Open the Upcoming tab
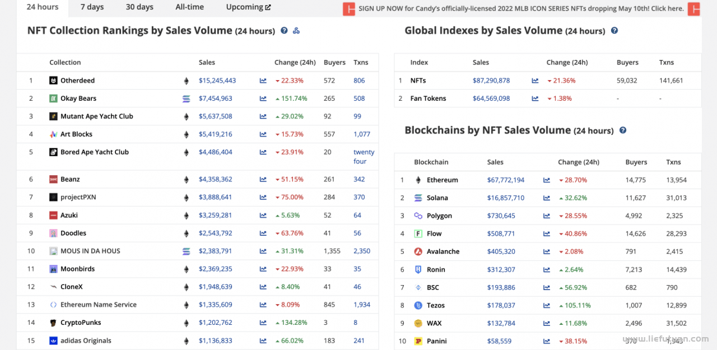717x350 pixels. pyautogui.click(x=248, y=7)
